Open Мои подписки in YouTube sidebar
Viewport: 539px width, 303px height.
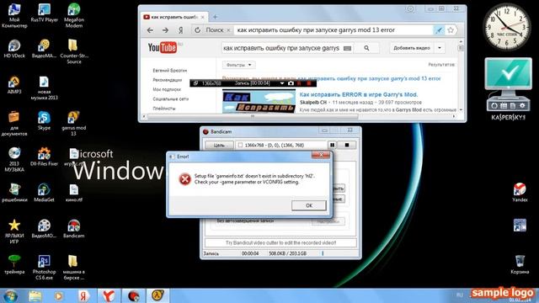tap(167, 89)
